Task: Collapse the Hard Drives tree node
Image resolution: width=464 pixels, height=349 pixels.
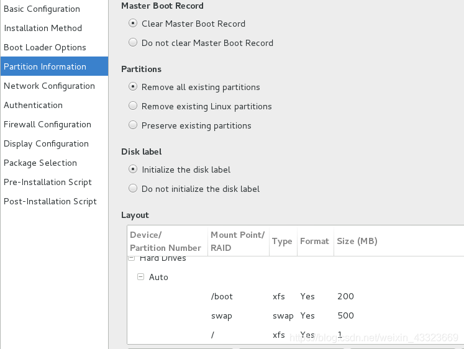Action: (x=132, y=258)
